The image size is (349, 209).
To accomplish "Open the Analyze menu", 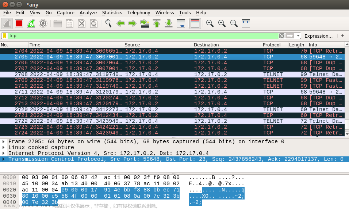I will (88, 13).
